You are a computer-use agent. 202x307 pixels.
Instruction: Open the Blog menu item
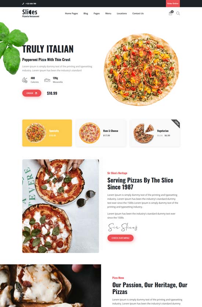coord(86,14)
